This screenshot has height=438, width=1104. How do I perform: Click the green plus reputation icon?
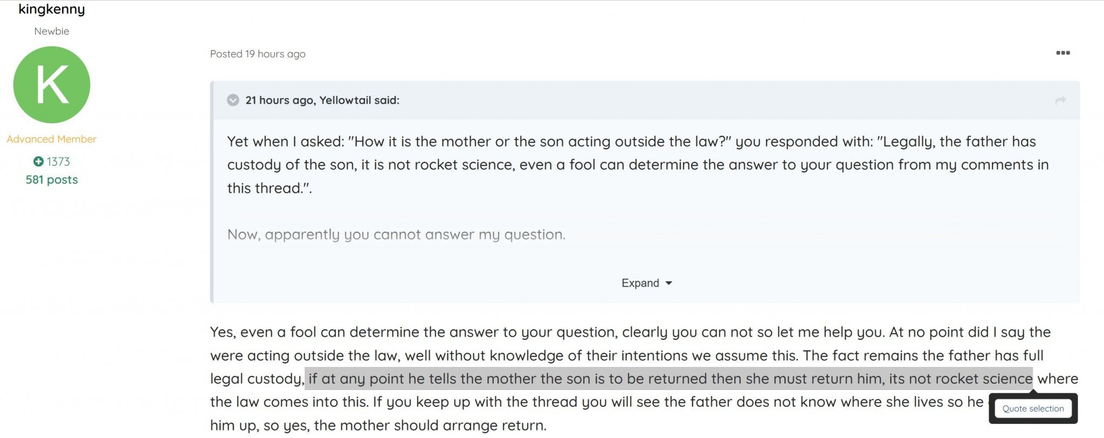click(x=38, y=161)
